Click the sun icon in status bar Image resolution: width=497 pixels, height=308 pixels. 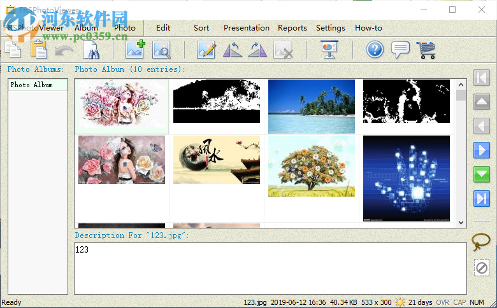(x=400, y=302)
